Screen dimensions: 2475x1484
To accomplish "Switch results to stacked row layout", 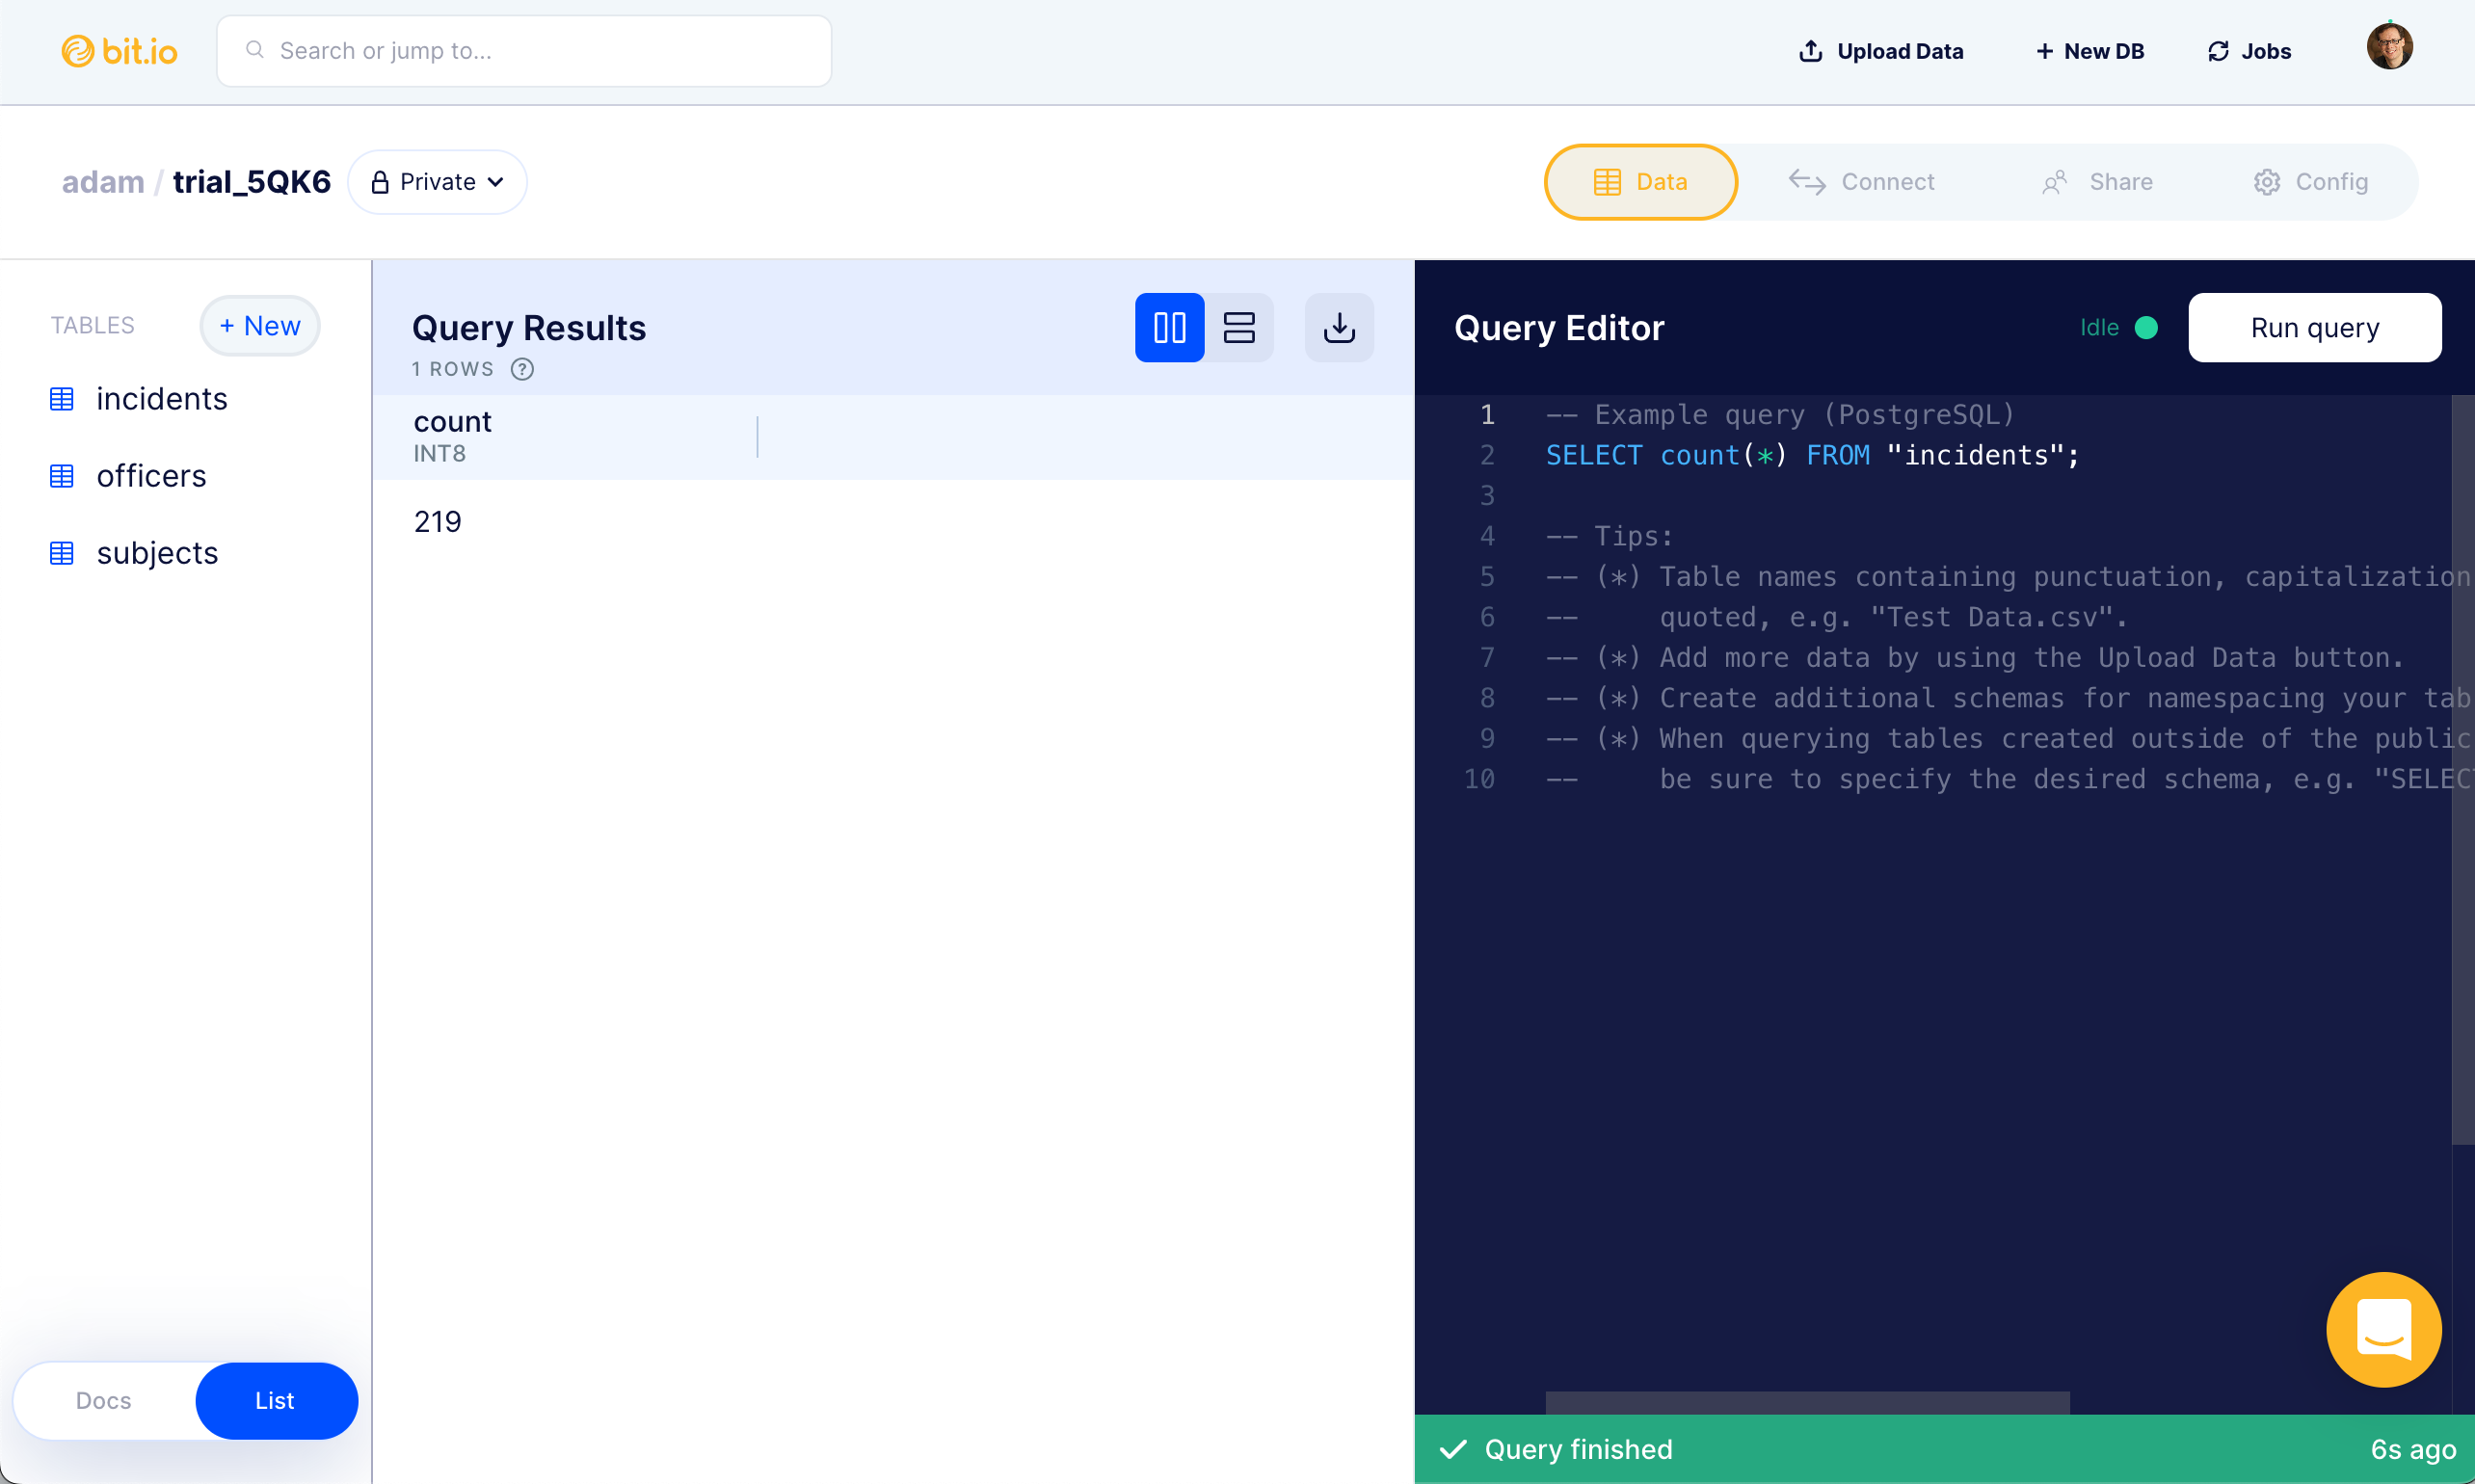I will point(1239,327).
